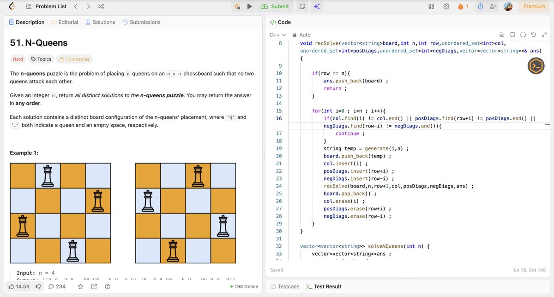The width and height of the screenshot is (554, 297).
Task: Click the help question mark icon
Action: (108, 286)
